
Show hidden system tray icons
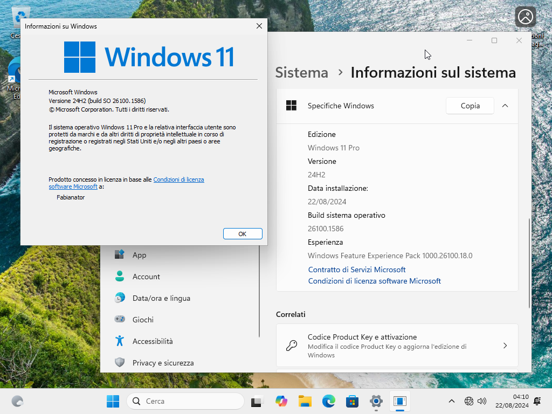coord(452,401)
